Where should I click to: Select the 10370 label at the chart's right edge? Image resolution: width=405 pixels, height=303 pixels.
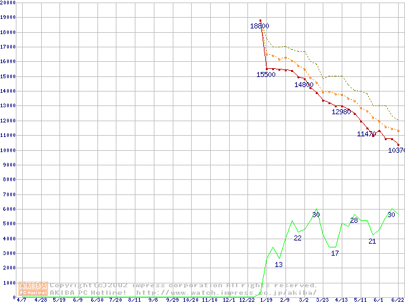pos(396,150)
